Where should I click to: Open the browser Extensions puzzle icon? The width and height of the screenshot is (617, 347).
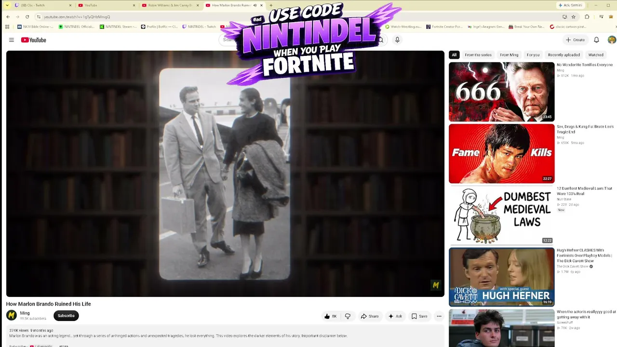tap(587, 17)
